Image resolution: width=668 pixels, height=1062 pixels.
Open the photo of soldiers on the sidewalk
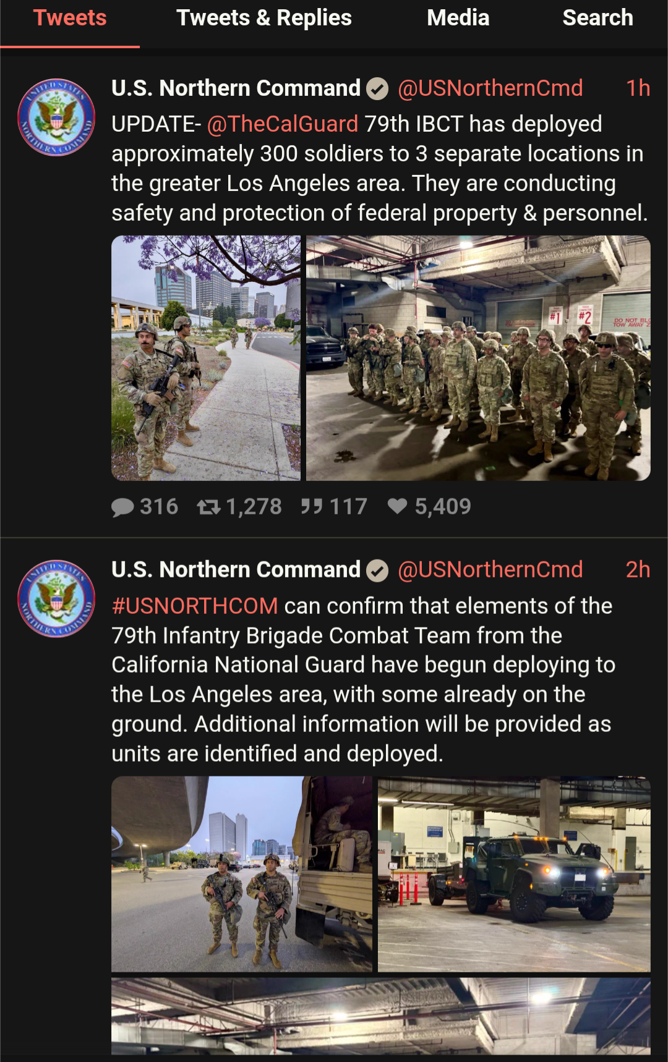[206, 358]
